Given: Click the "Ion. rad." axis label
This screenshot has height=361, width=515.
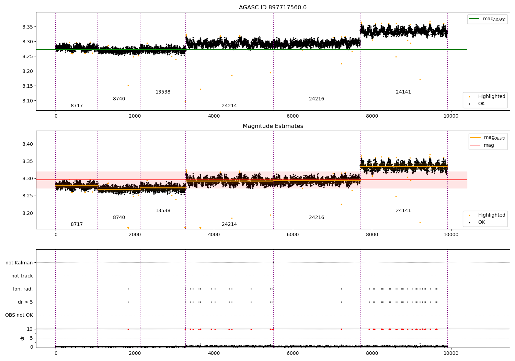Looking at the screenshot, I should click(23, 289).
